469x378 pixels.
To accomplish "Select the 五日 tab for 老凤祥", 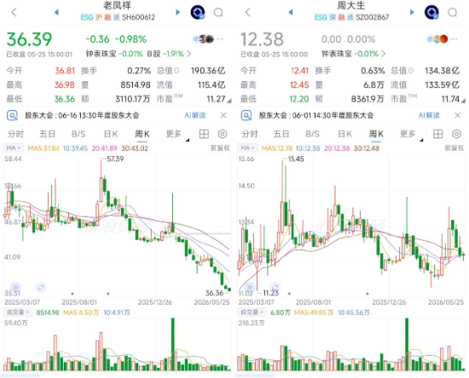I will tap(47, 134).
